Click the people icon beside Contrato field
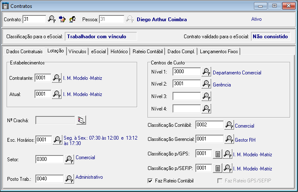The image size is (298, 192). (72, 19)
